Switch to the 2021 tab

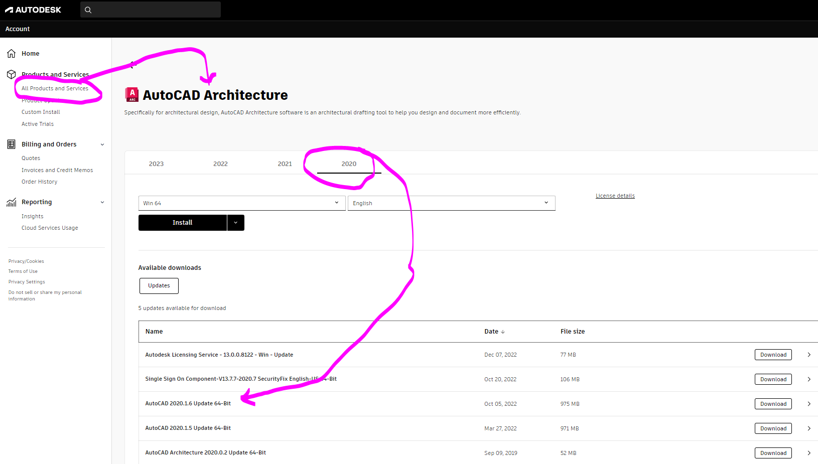point(285,163)
